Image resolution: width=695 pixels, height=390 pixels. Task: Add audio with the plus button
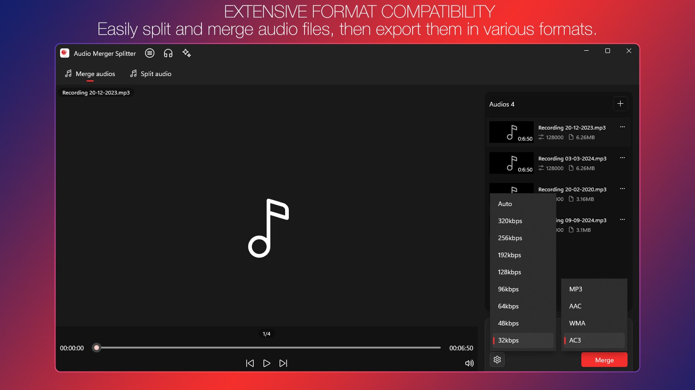pyautogui.click(x=620, y=104)
